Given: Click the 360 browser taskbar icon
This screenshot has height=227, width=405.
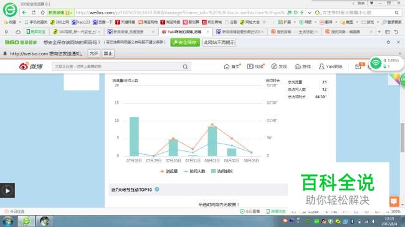Looking at the screenshot, I should point(26,221).
